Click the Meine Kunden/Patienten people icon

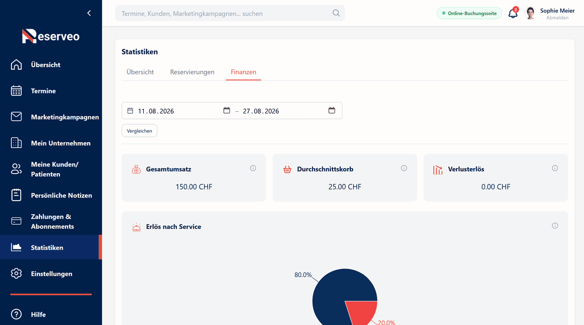16,169
